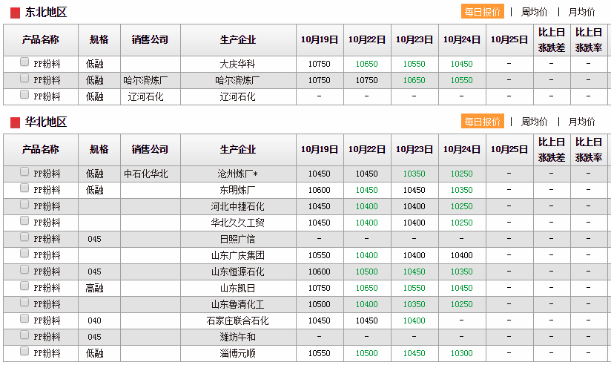Click 中石化华北 sales company cell

(x=146, y=174)
